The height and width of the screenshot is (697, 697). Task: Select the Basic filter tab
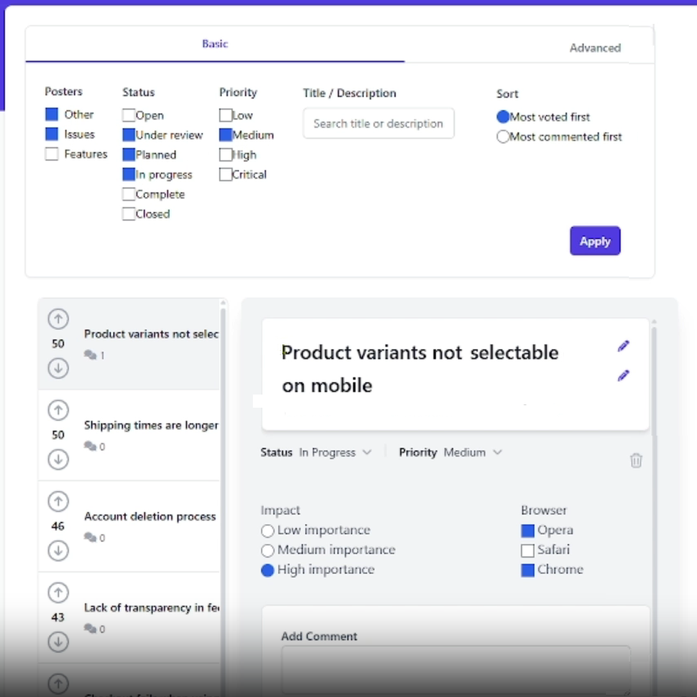tap(215, 44)
